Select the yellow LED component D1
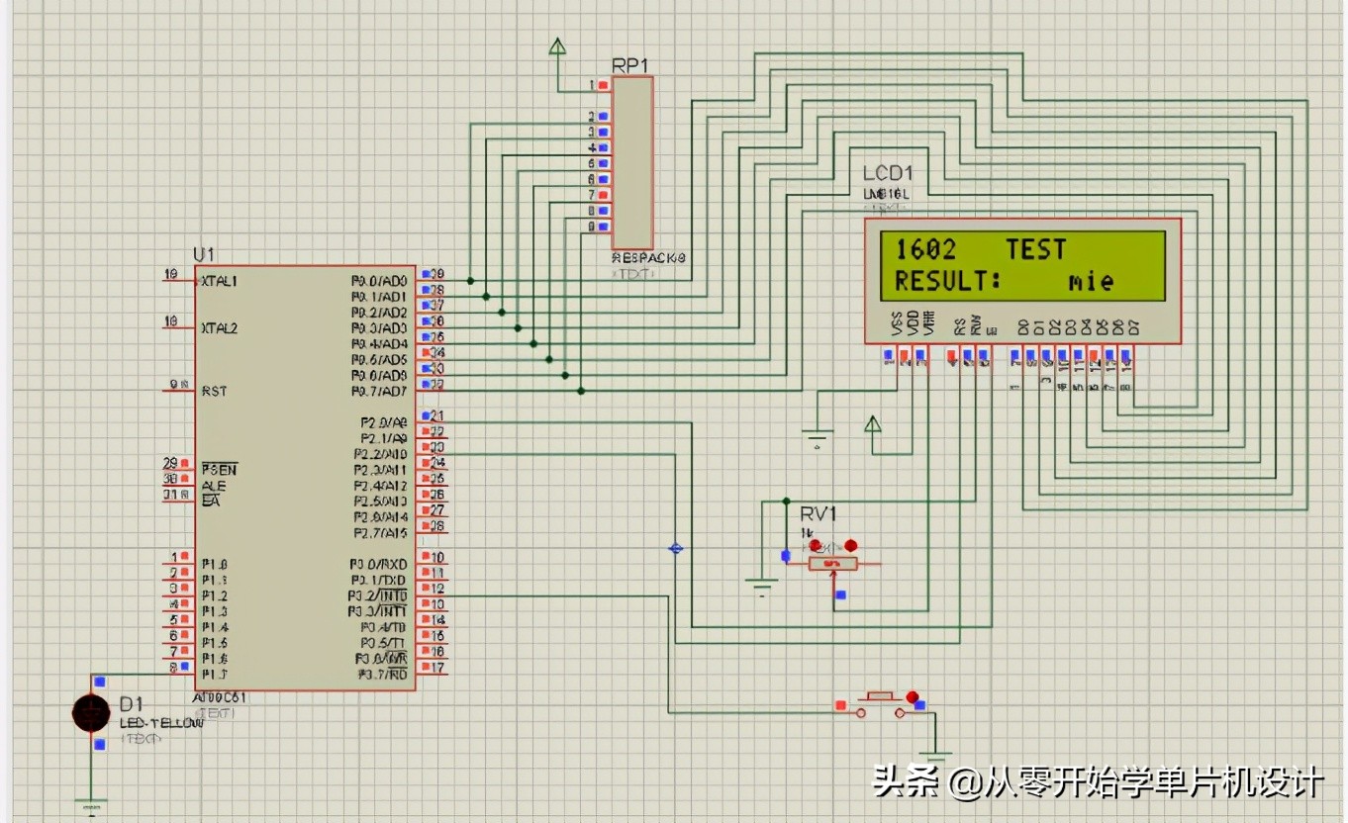This screenshot has width=1348, height=823. click(x=89, y=710)
